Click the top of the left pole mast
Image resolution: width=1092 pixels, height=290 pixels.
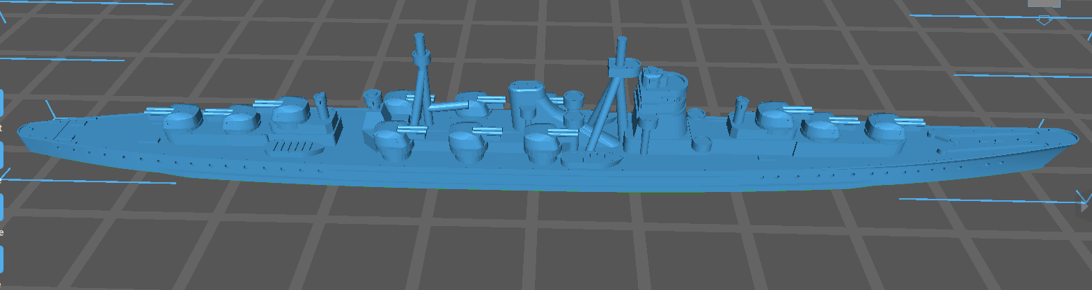[420, 40]
